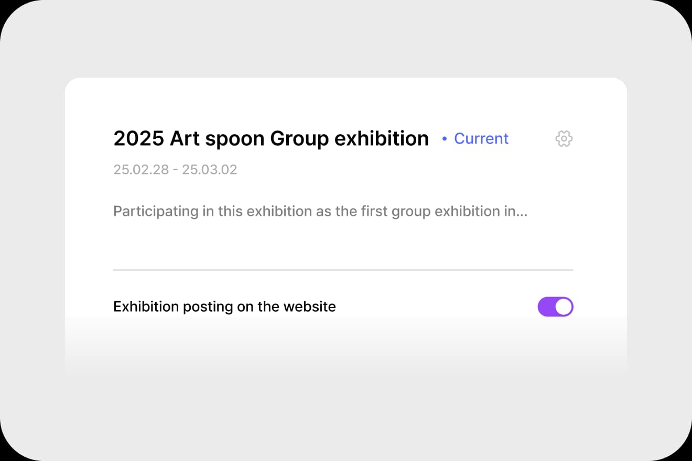This screenshot has height=461, width=692.
Task: Click the horizontal divider line
Action: pyautogui.click(x=343, y=270)
